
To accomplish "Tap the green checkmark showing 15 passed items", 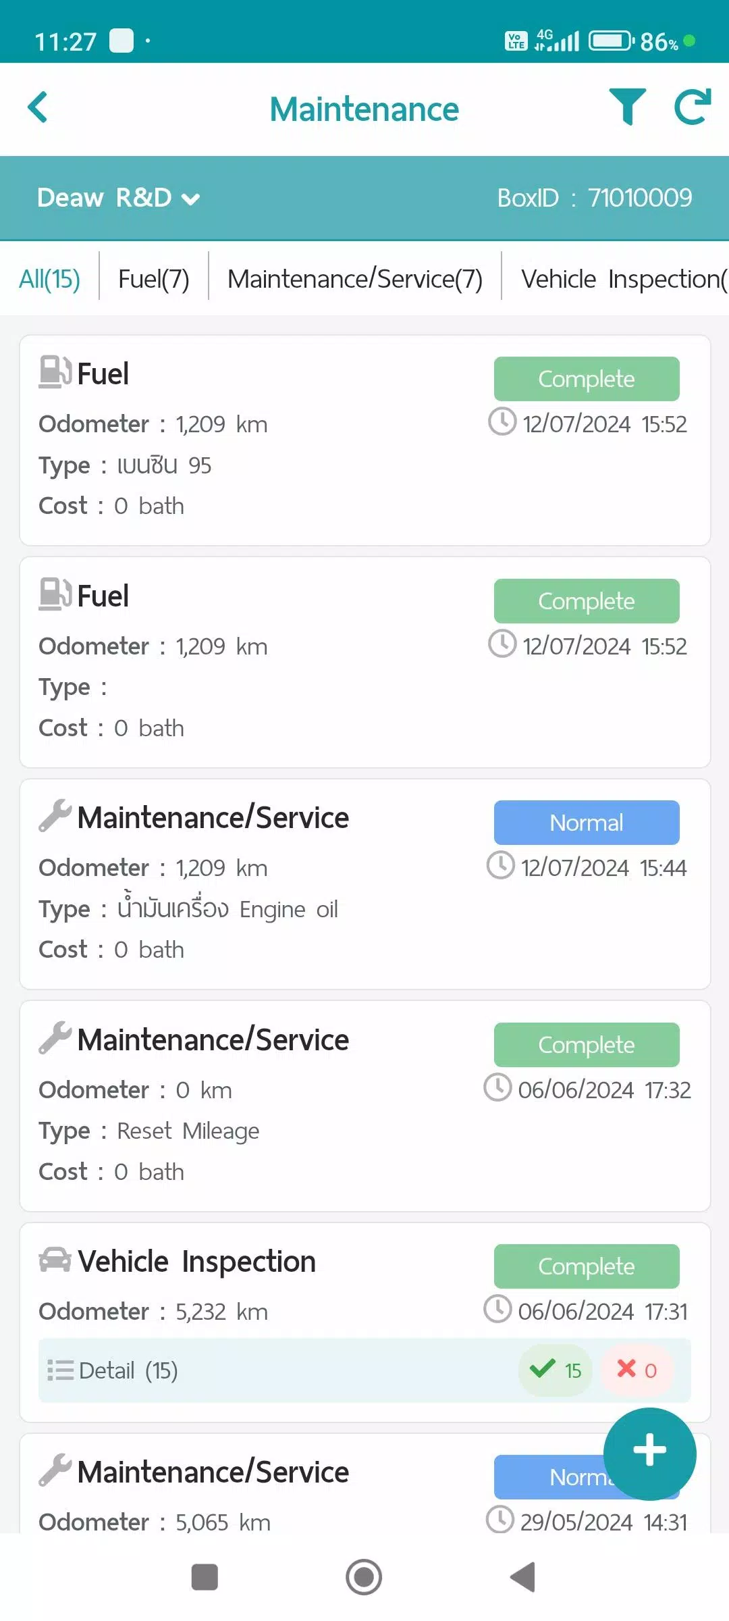I will 555,1369.
